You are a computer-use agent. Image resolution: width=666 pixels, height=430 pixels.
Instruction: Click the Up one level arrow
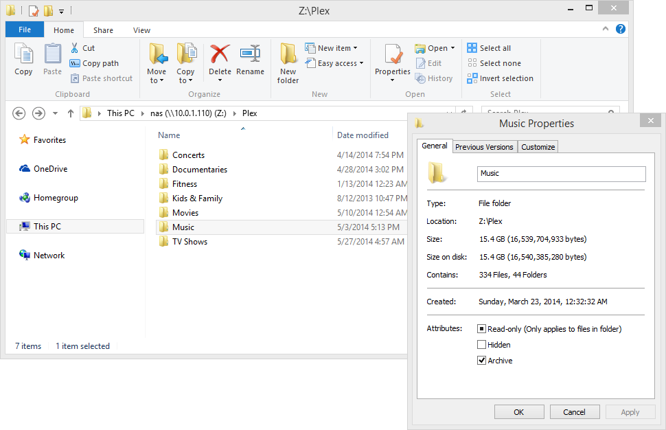coord(71,113)
